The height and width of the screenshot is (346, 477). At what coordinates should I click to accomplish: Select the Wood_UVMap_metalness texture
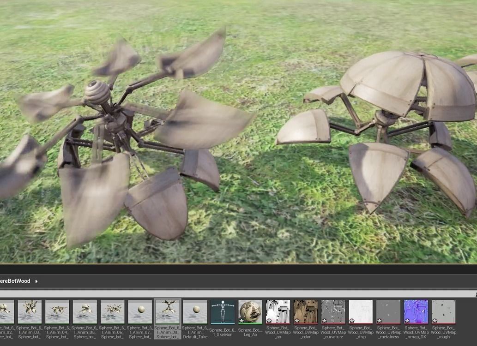click(388, 319)
